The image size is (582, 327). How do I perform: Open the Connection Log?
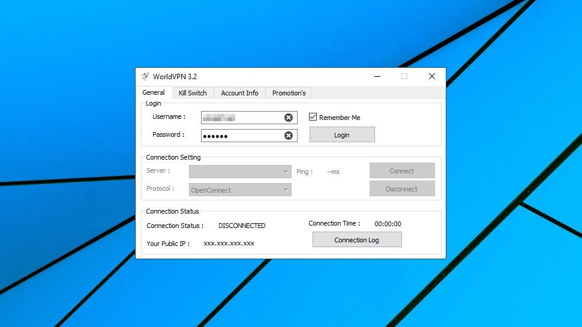click(x=357, y=240)
